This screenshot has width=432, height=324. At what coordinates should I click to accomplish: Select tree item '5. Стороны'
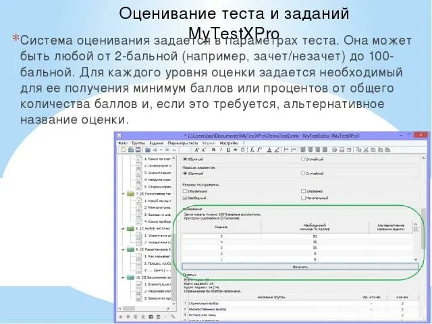point(157,187)
